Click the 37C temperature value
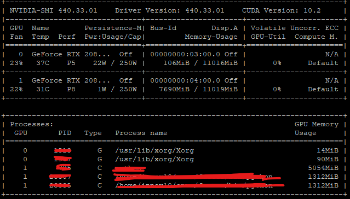350x199 pixels. (x=43, y=63)
